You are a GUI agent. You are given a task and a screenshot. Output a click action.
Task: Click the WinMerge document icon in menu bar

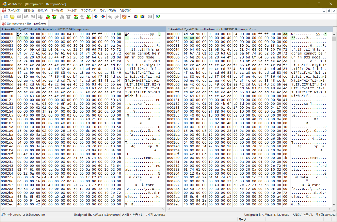tap(4, 10)
